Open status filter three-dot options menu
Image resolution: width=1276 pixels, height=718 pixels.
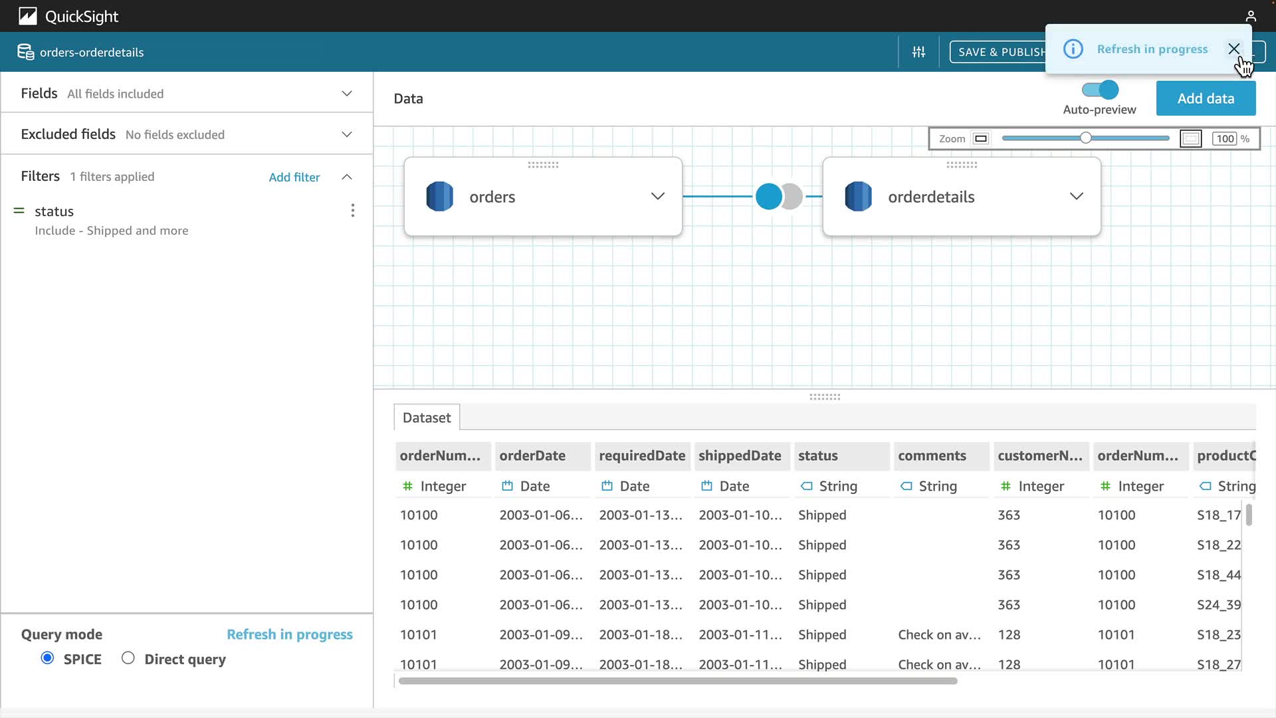coord(352,211)
